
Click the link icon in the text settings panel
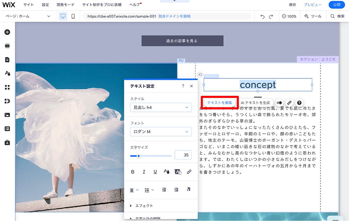[x=189, y=172]
